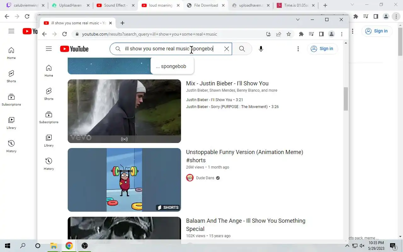Screen dimensions: 403x252
Task: Bookmark this page with the star icon
Action: [289, 34]
